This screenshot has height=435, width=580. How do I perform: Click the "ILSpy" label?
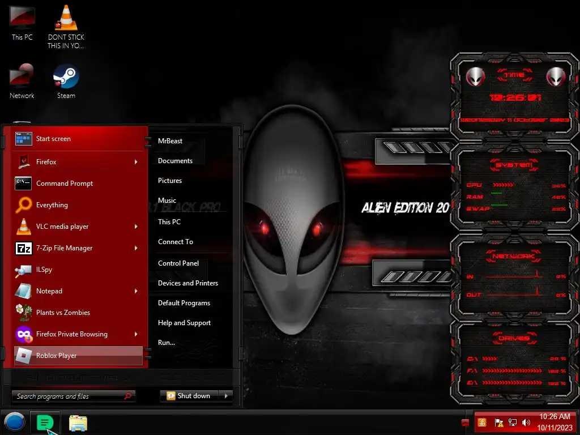pyautogui.click(x=44, y=270)
